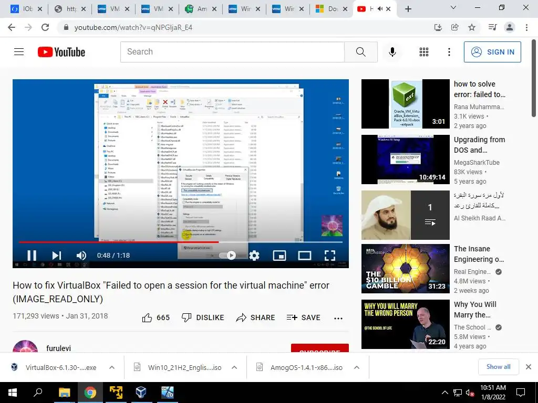Screen dimensions: 538x403
Task: Go to YouTube home via logo
Action: 61,52
